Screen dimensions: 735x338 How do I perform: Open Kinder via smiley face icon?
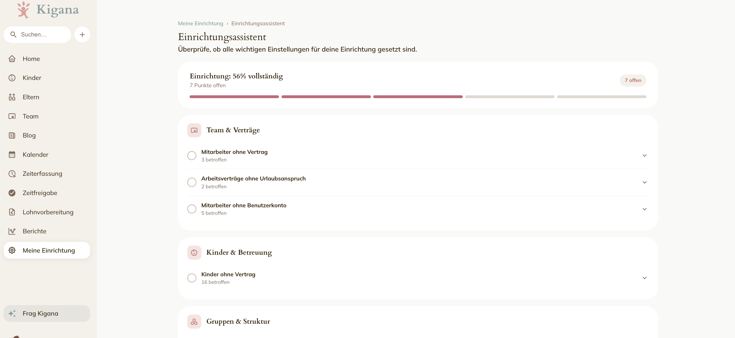pos(12,78)
